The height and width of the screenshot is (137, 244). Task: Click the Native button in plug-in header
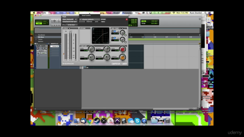tap(103, 22)
